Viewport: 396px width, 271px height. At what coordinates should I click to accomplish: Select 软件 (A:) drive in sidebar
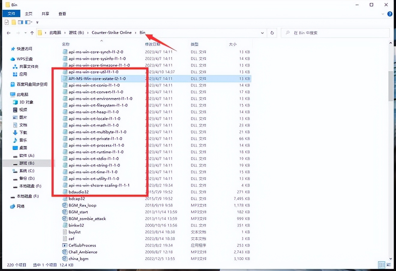point(27,156)
